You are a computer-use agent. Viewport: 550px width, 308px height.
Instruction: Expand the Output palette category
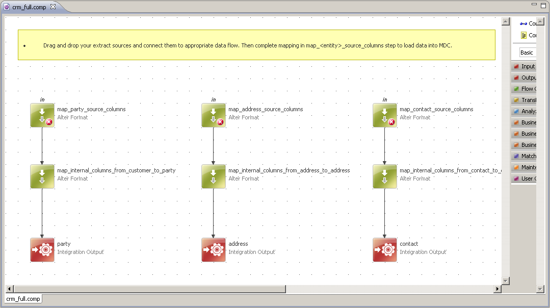point(524,78)
